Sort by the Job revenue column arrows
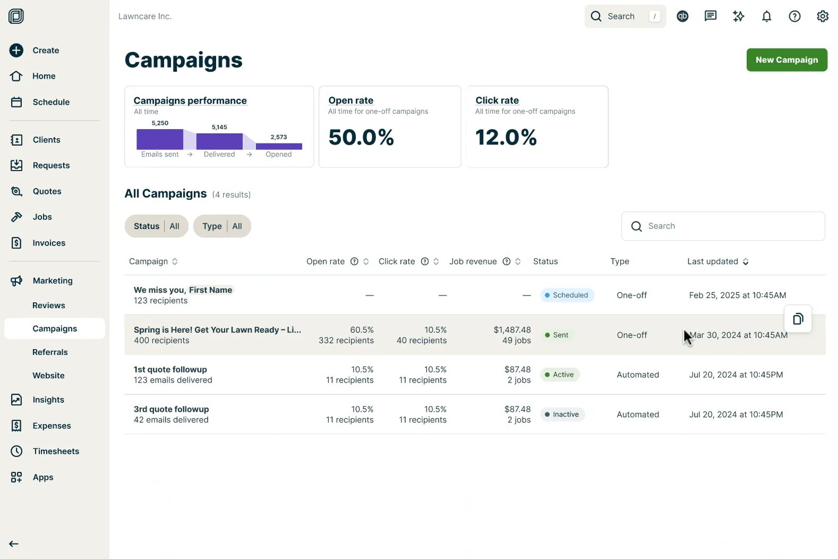 [x=518, y=261]
